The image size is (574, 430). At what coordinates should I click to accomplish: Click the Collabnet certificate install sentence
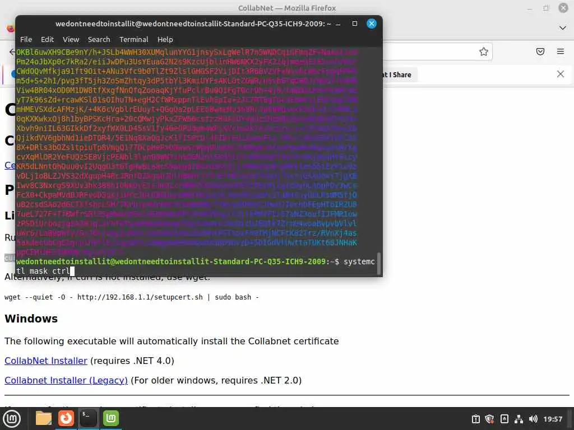pyautogui.click(x=172, y=341)
